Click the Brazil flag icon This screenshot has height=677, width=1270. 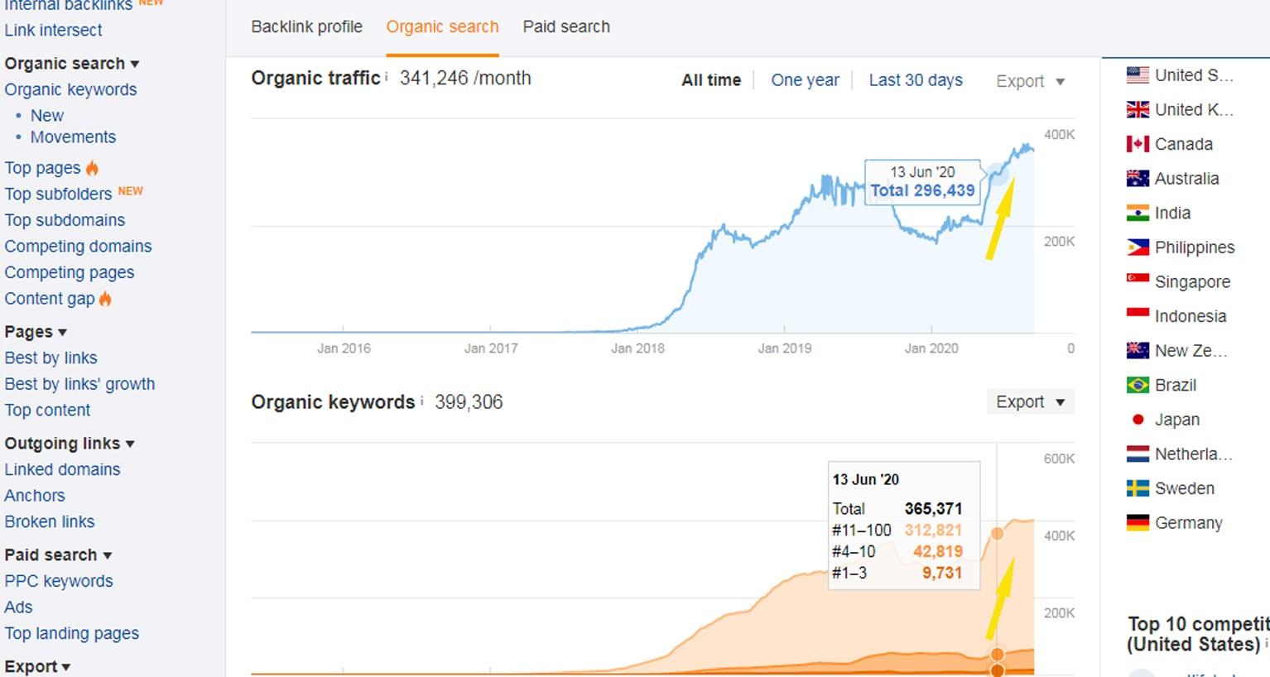pos(1136,385)
